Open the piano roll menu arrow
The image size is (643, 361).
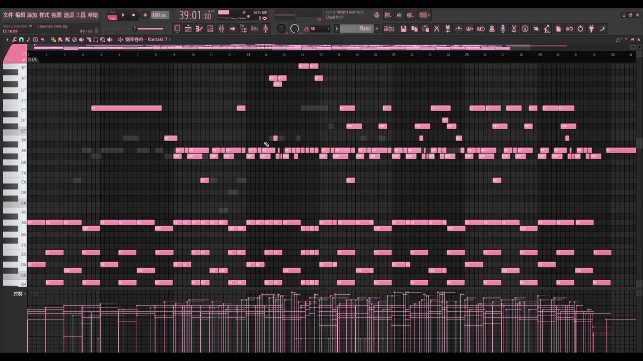click(x=8, y=40)
